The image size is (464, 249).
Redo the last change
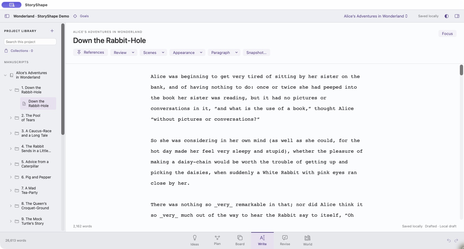point(456,240)
